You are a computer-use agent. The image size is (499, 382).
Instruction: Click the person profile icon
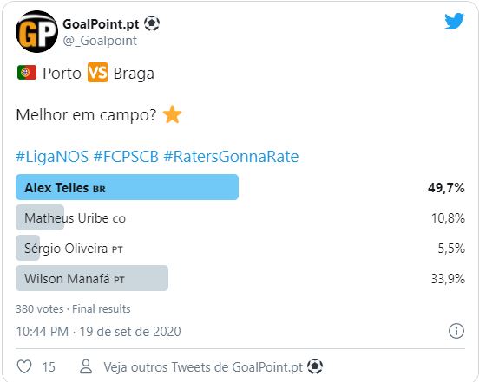click(x=86, y=366)
